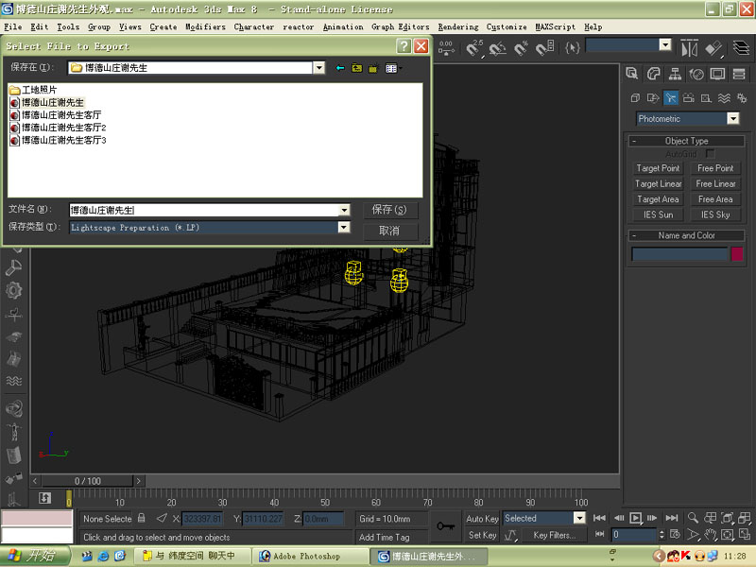Select the Shapes category icon

(x=653, y=98)
